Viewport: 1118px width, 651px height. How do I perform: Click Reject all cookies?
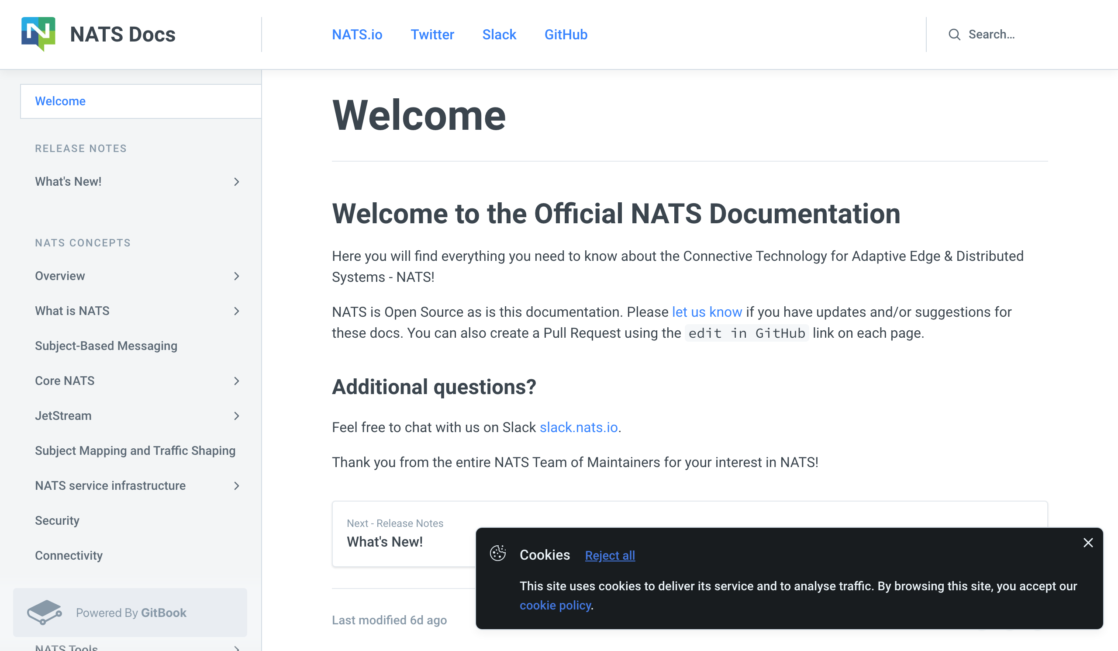pyautogui.click(x=610, y=555)
